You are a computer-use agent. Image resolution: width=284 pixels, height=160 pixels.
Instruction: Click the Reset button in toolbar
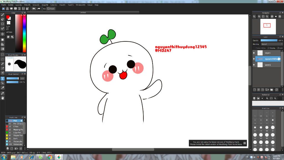[x=51, y=9]
